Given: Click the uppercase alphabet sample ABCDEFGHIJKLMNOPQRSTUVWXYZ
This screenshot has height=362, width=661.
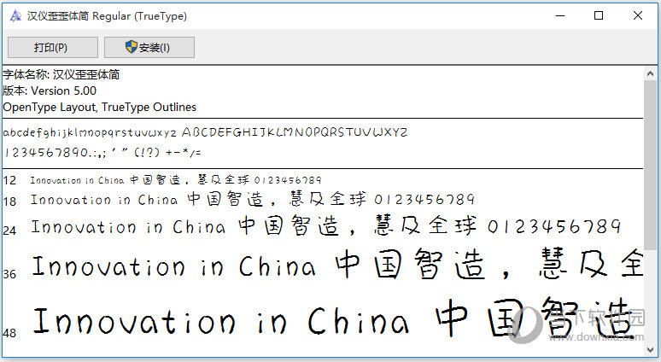Looking at the screenshot, I should pos(295,132).
